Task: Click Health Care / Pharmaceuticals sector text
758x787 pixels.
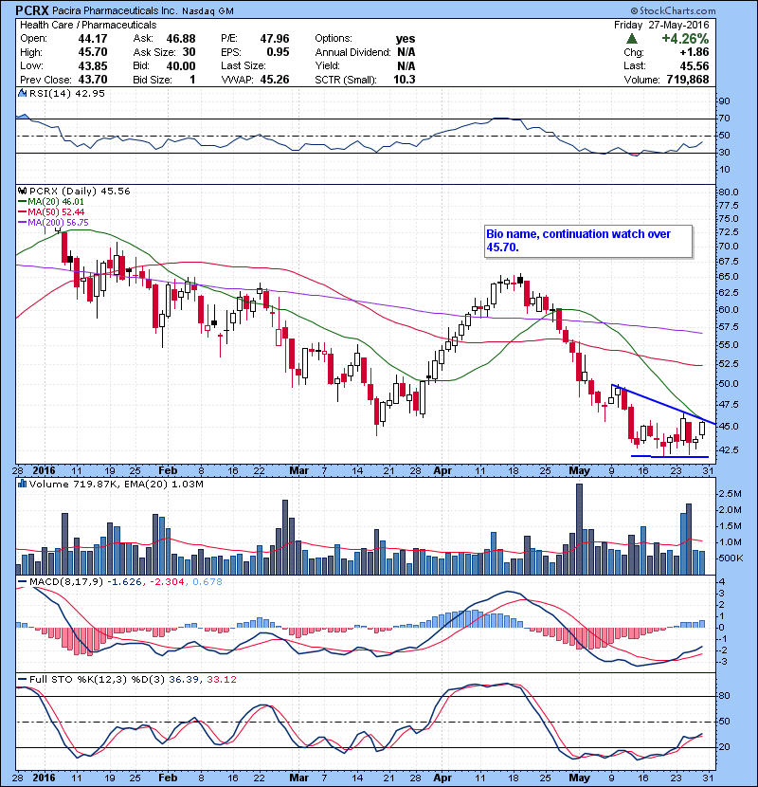Action: coord(88,25)
